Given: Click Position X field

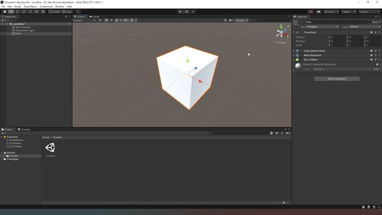Looking at the screenshot, I should click(337, 37).
